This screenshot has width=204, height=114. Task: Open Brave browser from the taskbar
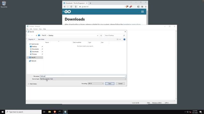click(55, 112)
